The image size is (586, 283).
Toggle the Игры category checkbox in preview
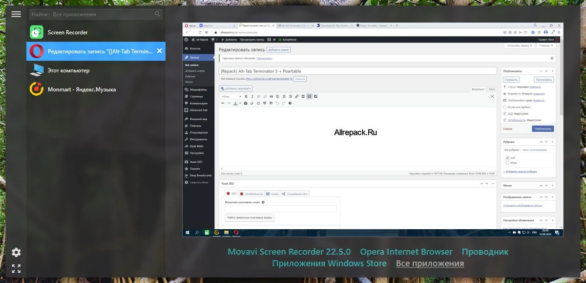click(508, 163)
